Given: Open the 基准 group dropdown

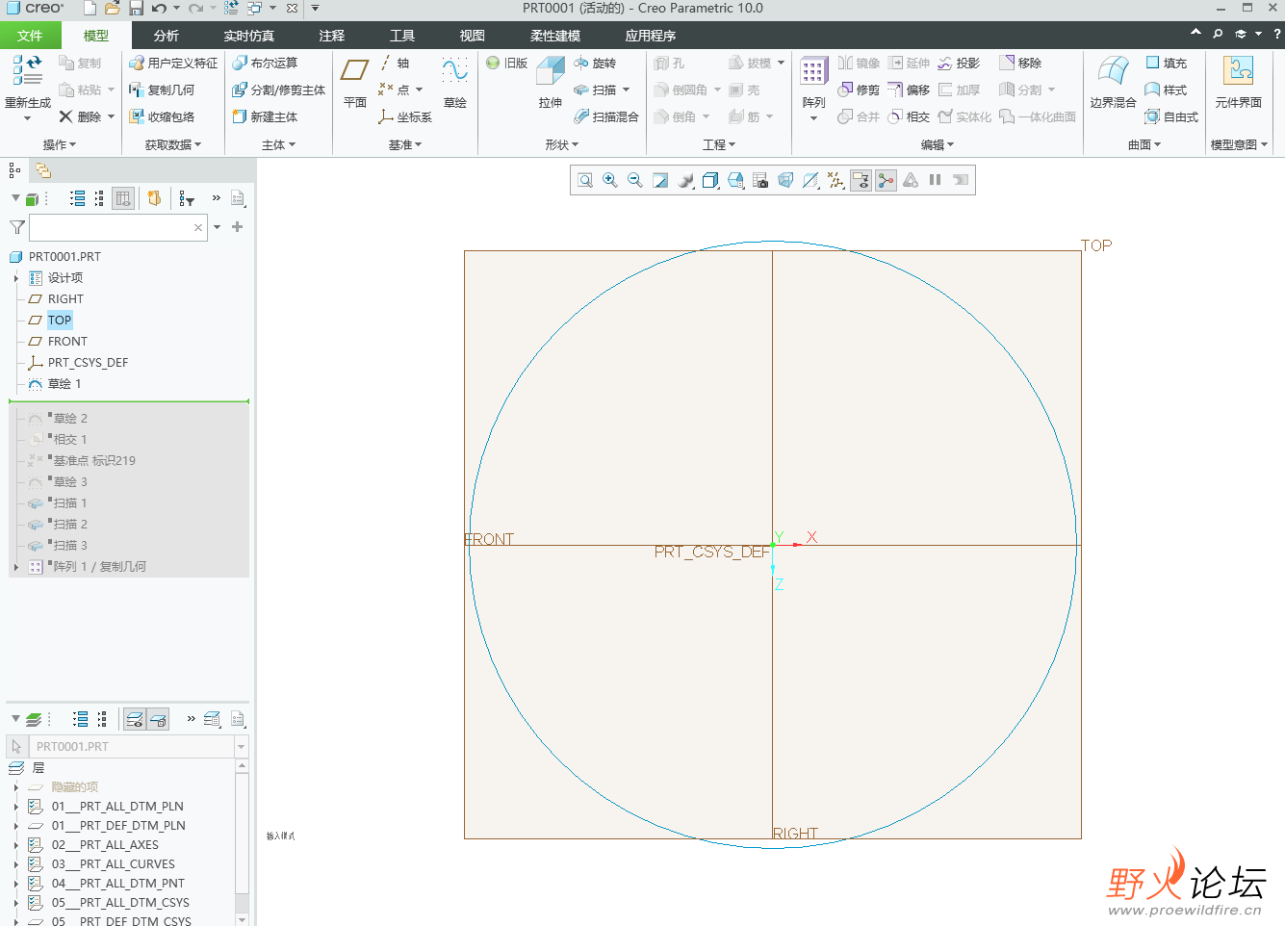Looking at the screenshot, I should 405,144.
